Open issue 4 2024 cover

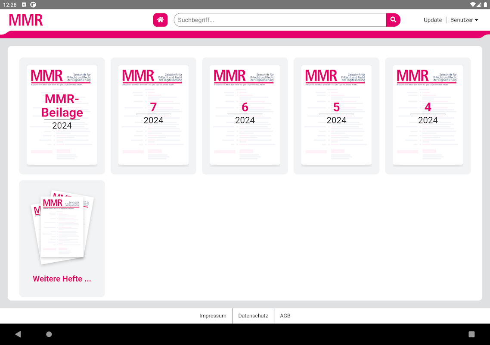click(428, 116)
